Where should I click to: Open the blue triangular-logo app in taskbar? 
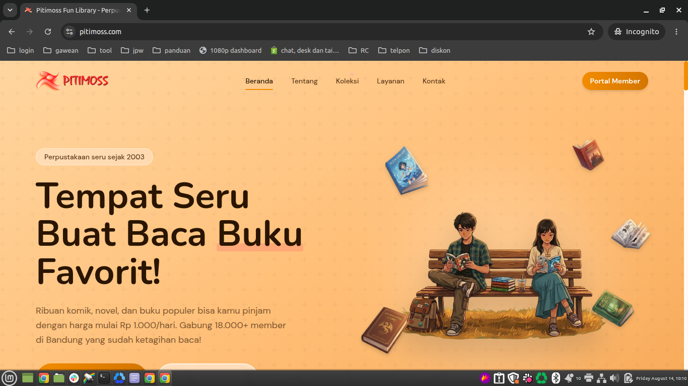119,378
